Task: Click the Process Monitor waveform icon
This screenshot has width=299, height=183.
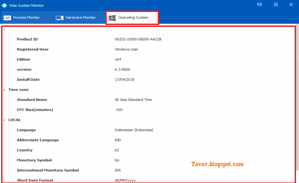Action: [7, 18]
